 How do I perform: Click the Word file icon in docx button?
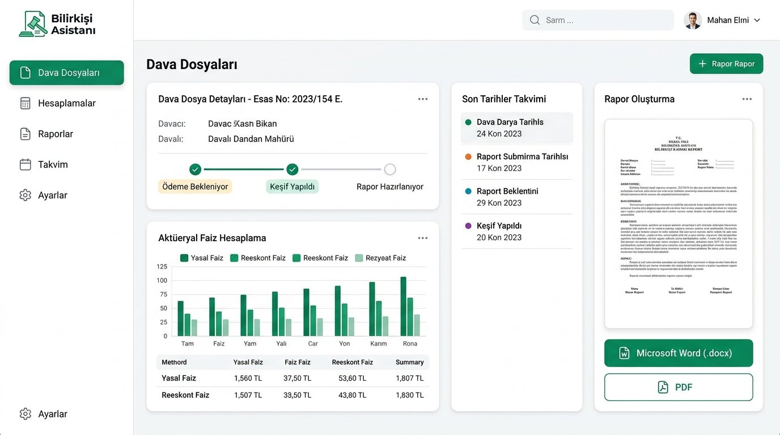(624, 353)
